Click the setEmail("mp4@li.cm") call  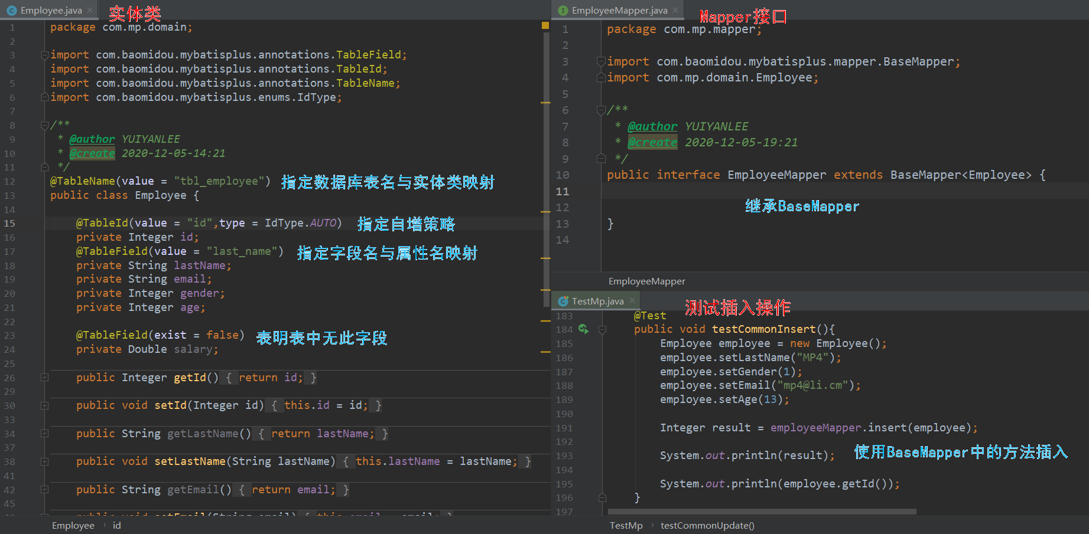pos(760,385)
